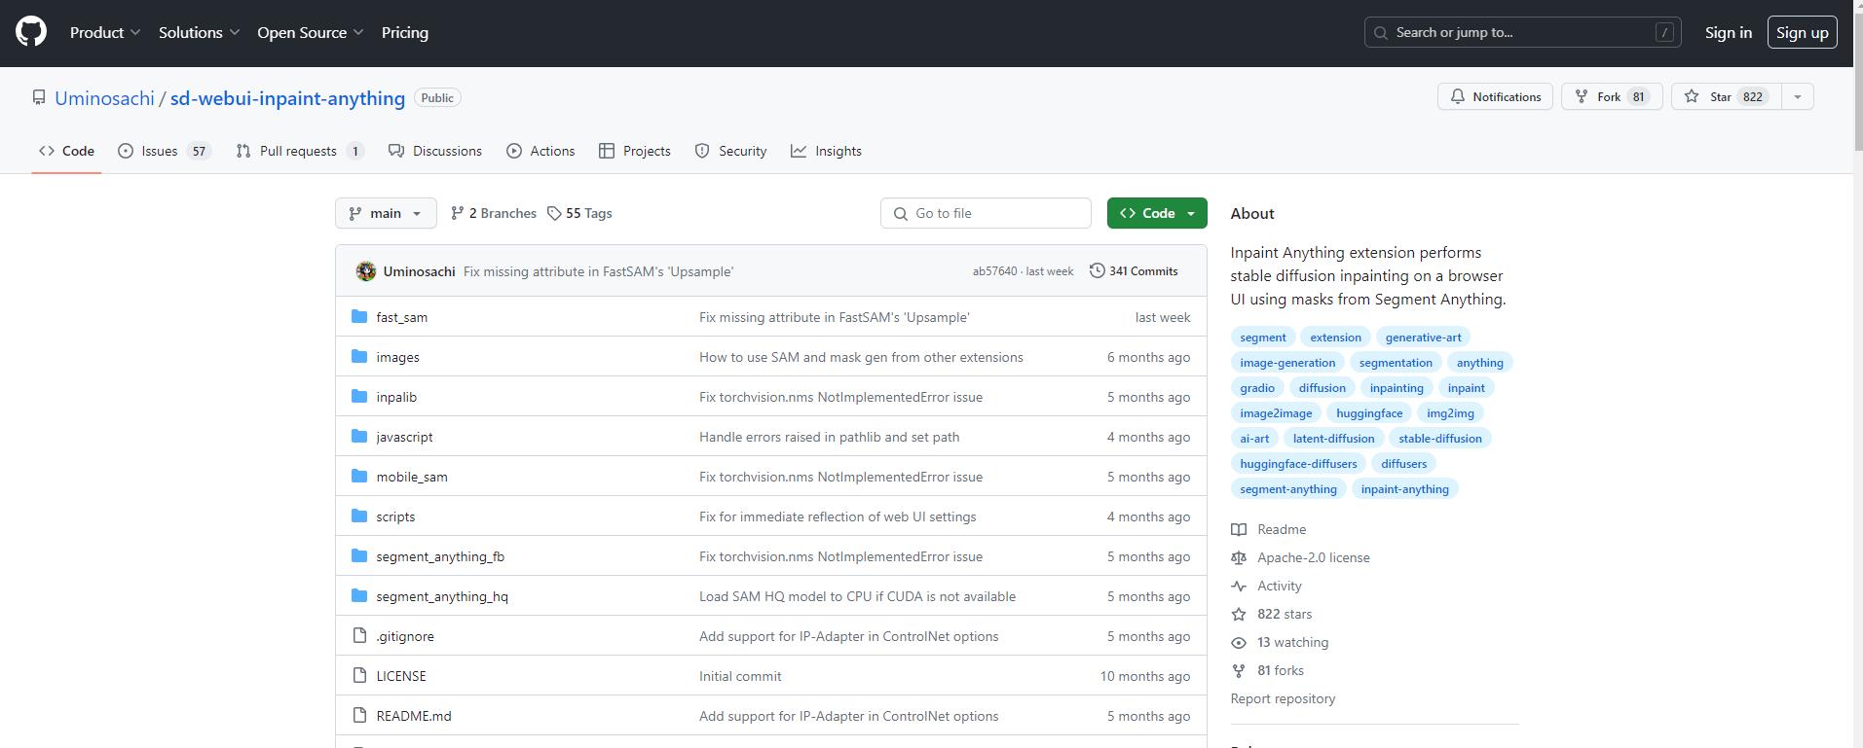Expand the Product menu

click(105, 32)
